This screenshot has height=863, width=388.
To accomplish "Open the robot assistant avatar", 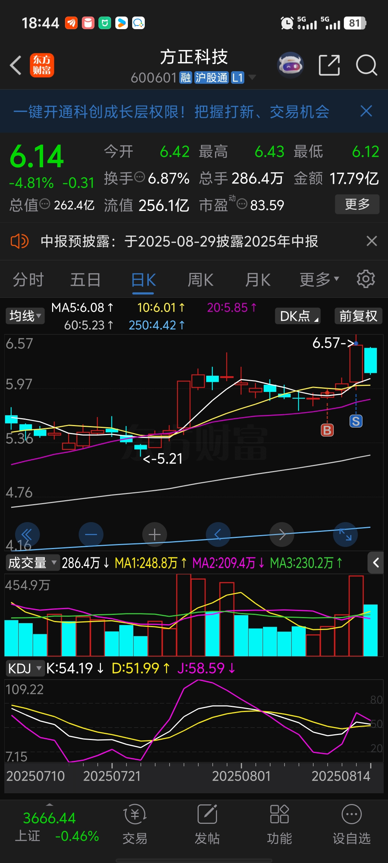I will click(x=290, y=65).
